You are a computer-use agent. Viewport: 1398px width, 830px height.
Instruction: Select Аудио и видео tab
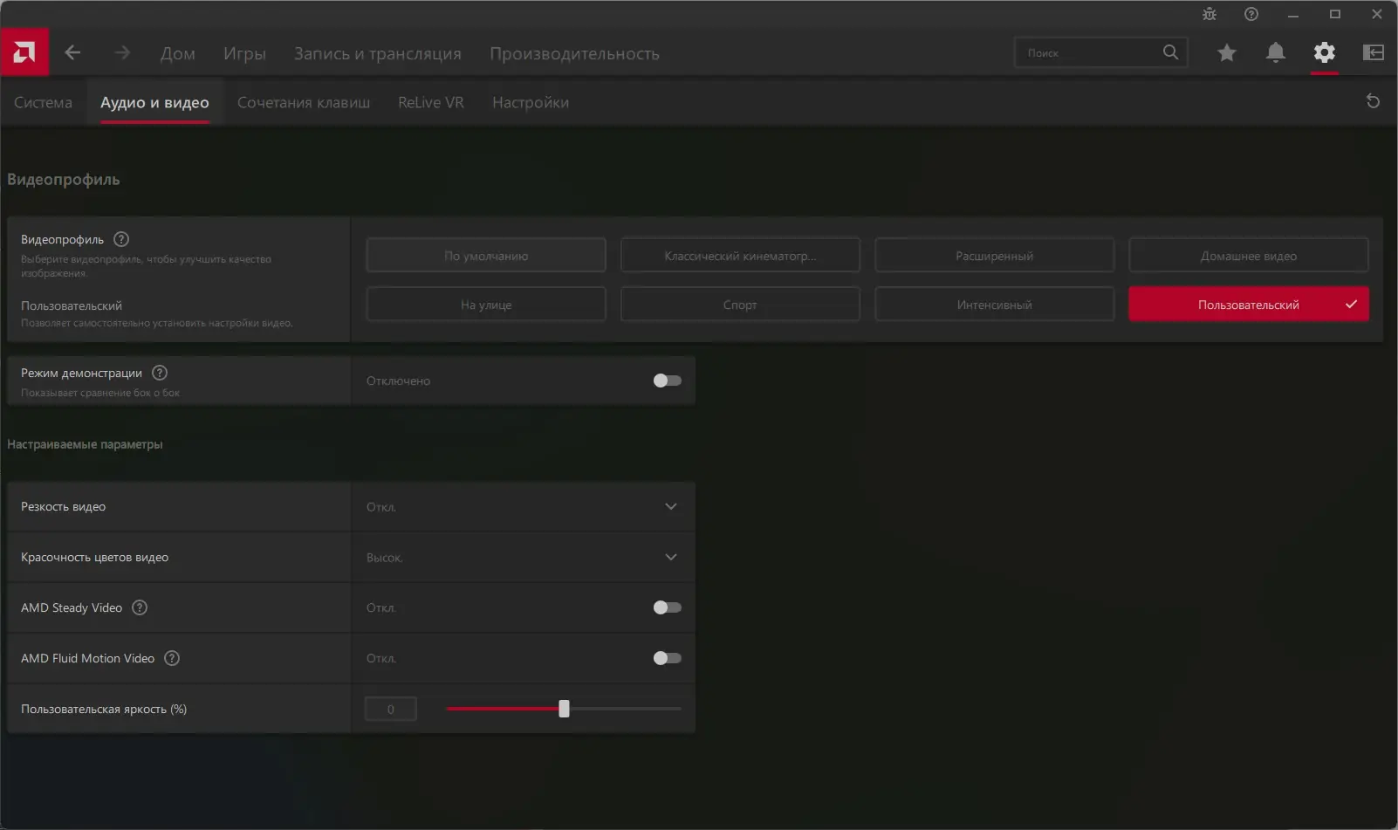[154, 102]
